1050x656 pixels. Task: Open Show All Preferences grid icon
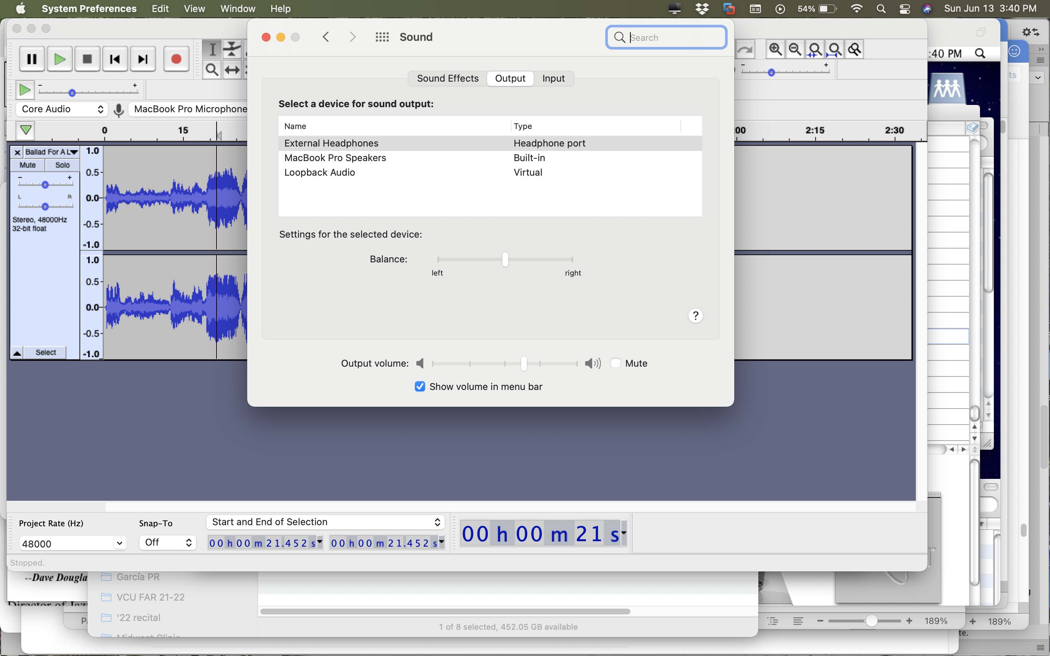pyautogui.click(x=382, y=37)
